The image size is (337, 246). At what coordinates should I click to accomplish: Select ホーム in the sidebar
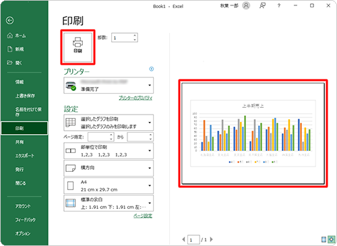(24, 36)
